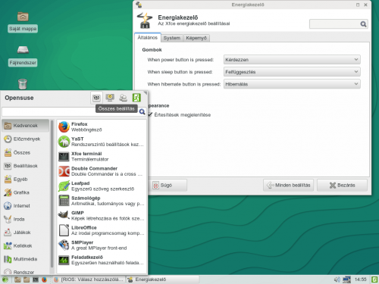The height and width of the screenshot is (284, 379).
Task: Click the network icon in system tray
Action: point(346,279)
